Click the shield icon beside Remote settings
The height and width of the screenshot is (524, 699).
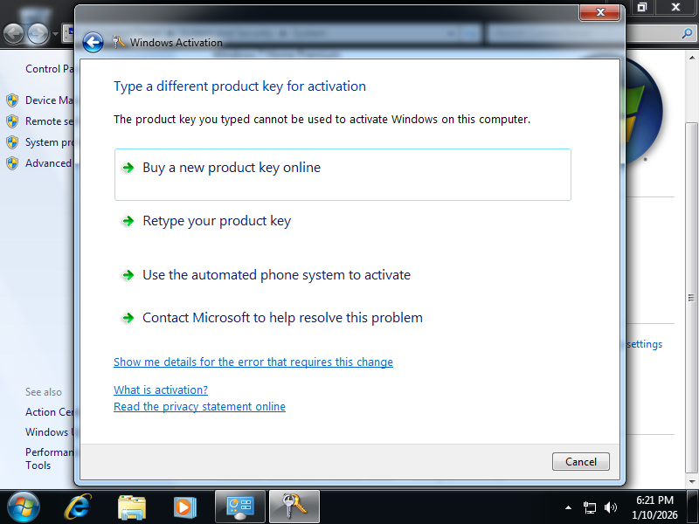pyautogui.click(x=12, y=121)
